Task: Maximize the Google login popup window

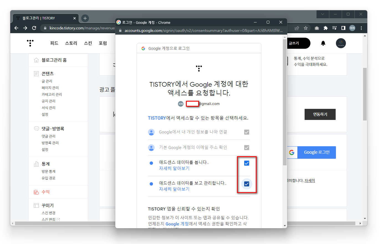Action: coord(268,22)
